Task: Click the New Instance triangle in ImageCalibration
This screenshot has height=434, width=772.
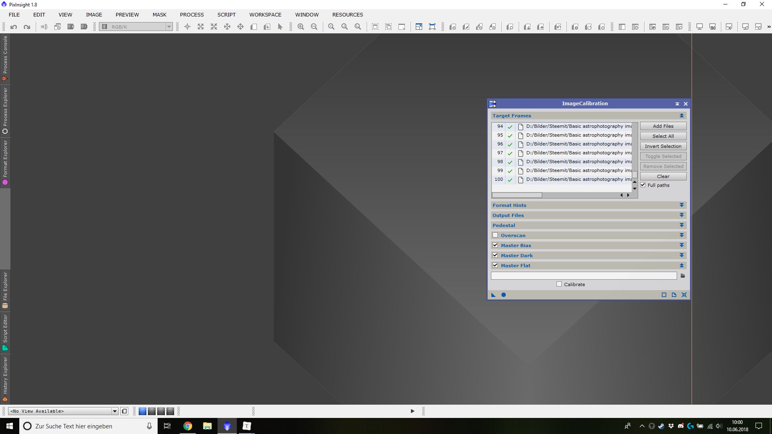Action: click(x=493, y=295)
